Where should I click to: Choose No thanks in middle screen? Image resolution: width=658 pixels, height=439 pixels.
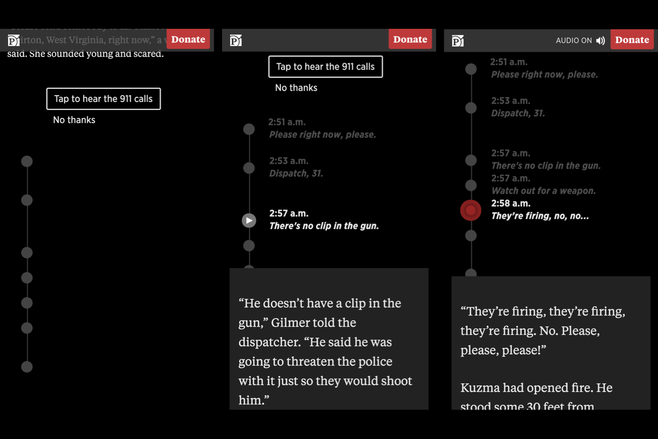[x=296, y=88]
